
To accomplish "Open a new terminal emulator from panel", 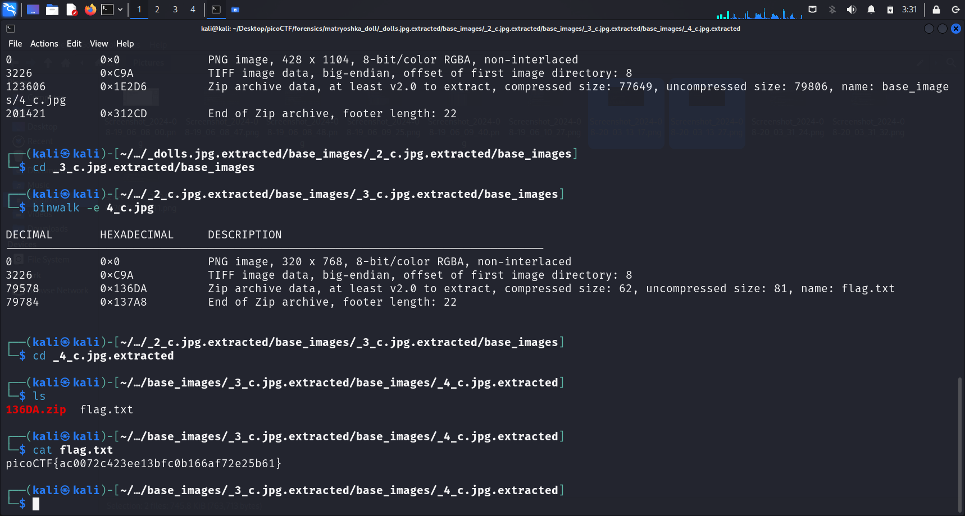I will [x=107, y=10].
